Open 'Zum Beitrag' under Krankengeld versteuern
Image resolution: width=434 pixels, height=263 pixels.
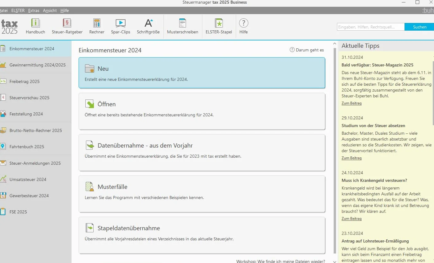tap(351, 219)
